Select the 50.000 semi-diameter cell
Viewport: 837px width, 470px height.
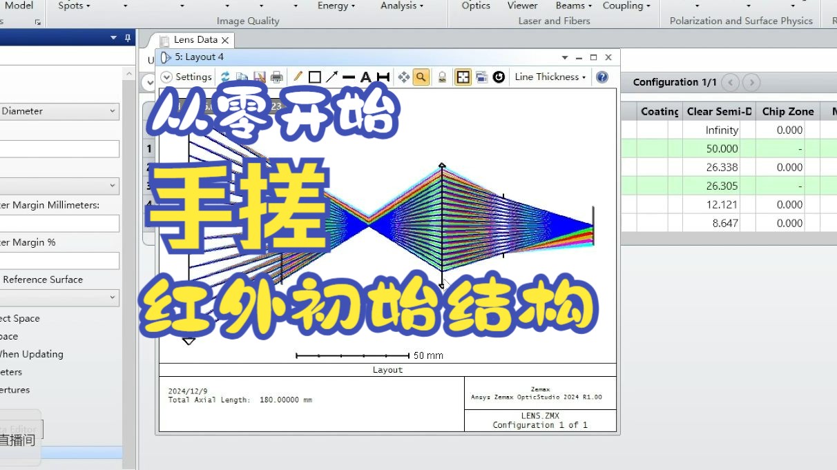719,148
